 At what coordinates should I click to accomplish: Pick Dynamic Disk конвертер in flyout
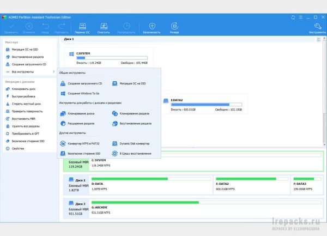(x=131, y=143)
